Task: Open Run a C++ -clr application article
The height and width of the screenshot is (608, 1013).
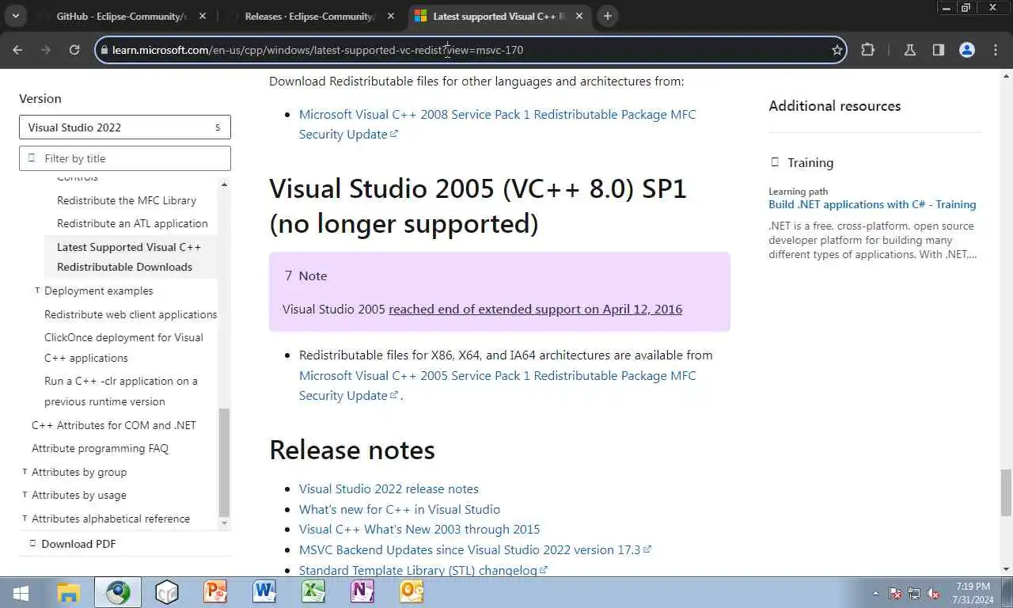Action: (x=121, y=391)
